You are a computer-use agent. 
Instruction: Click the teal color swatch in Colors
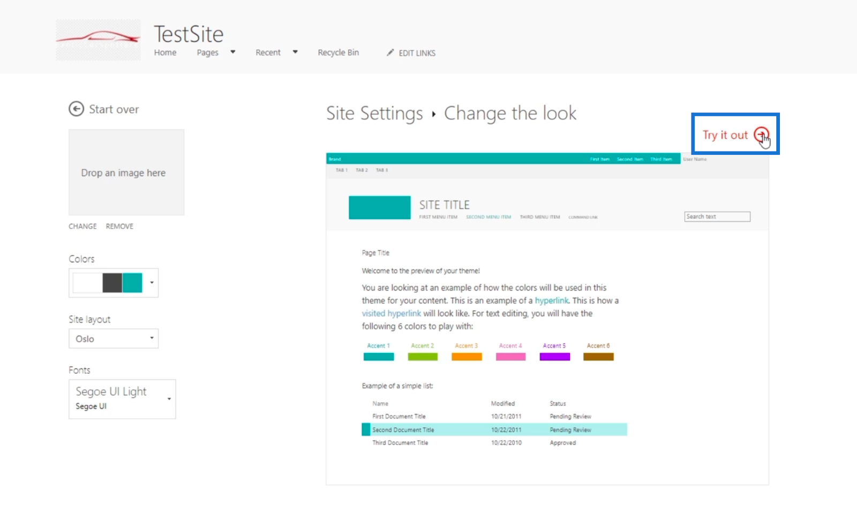pos(132,283)
